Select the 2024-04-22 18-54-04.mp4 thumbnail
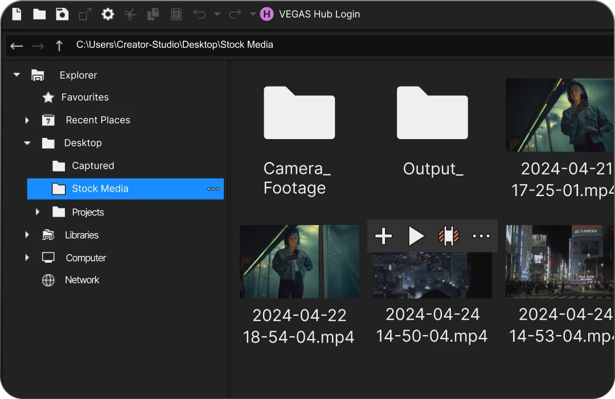Viewport: 615px width, 399px height. [x=299, y=262]
